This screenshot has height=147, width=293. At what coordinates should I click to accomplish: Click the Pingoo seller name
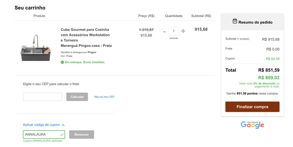[92, 52]
